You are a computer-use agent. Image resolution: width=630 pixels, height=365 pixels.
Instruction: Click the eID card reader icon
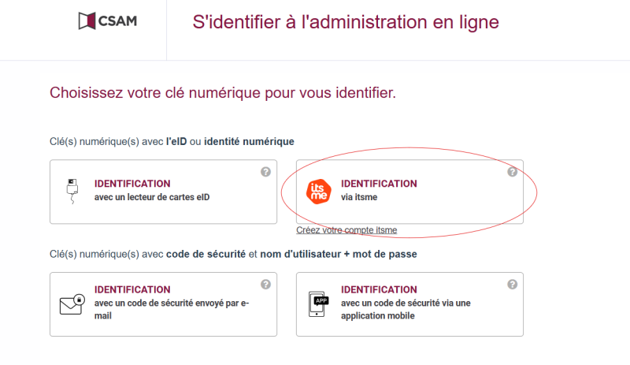72,191
